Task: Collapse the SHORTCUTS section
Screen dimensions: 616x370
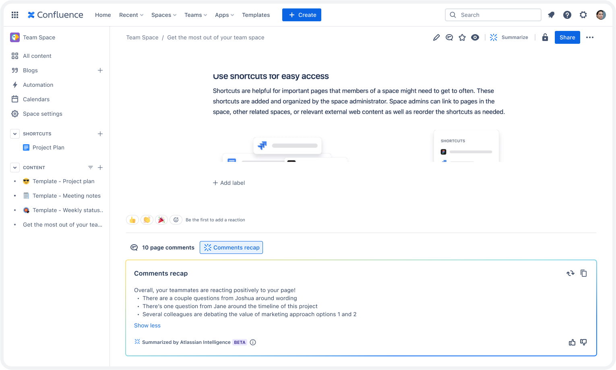Action: click(x=14, y=133)
